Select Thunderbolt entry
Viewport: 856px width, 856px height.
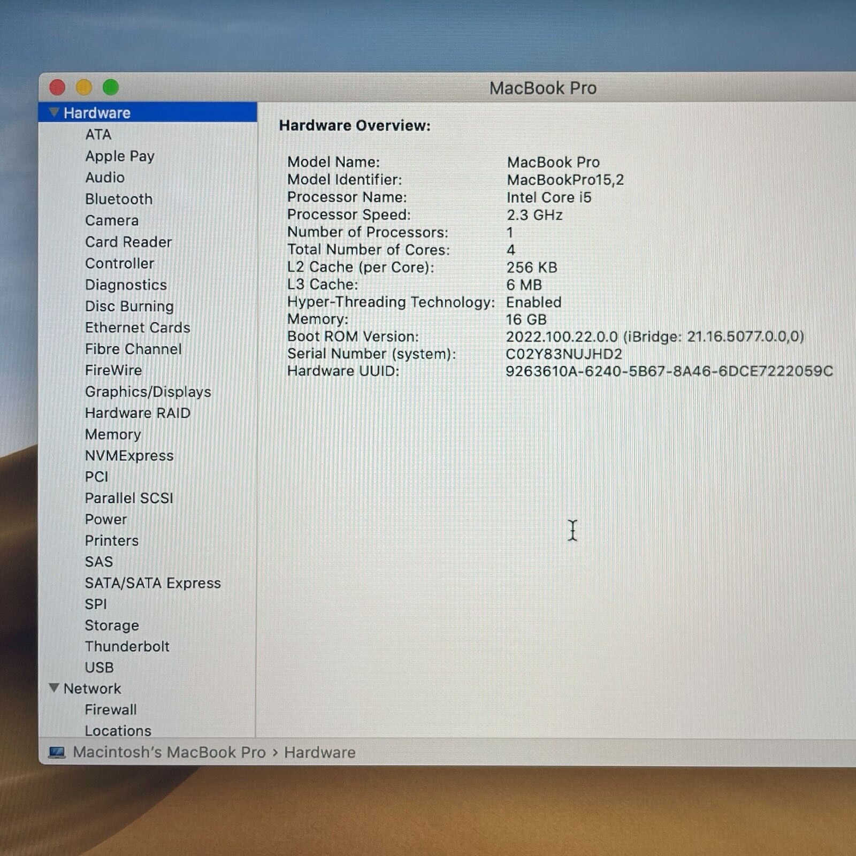coord(127,646)
